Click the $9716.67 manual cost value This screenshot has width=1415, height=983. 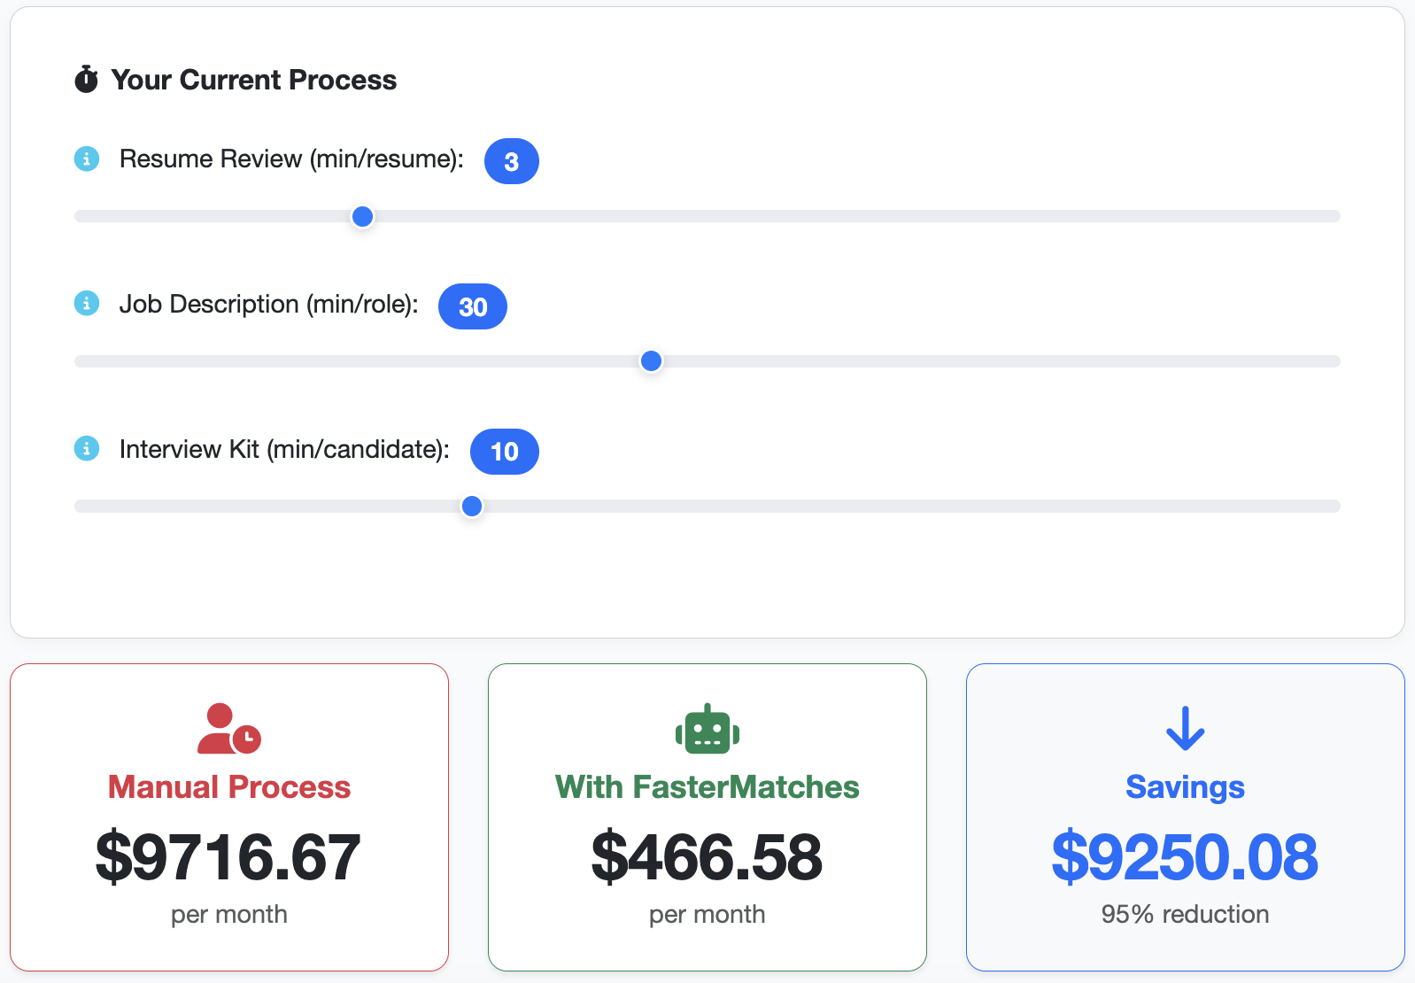pyautogui.click(x=229, y=857)
